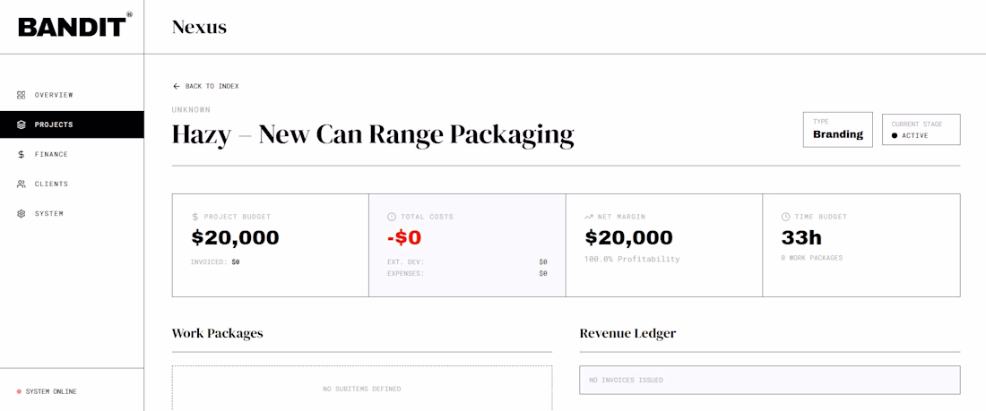Open the Overview menu item
The image size is (986, 411).
(54, 95)
